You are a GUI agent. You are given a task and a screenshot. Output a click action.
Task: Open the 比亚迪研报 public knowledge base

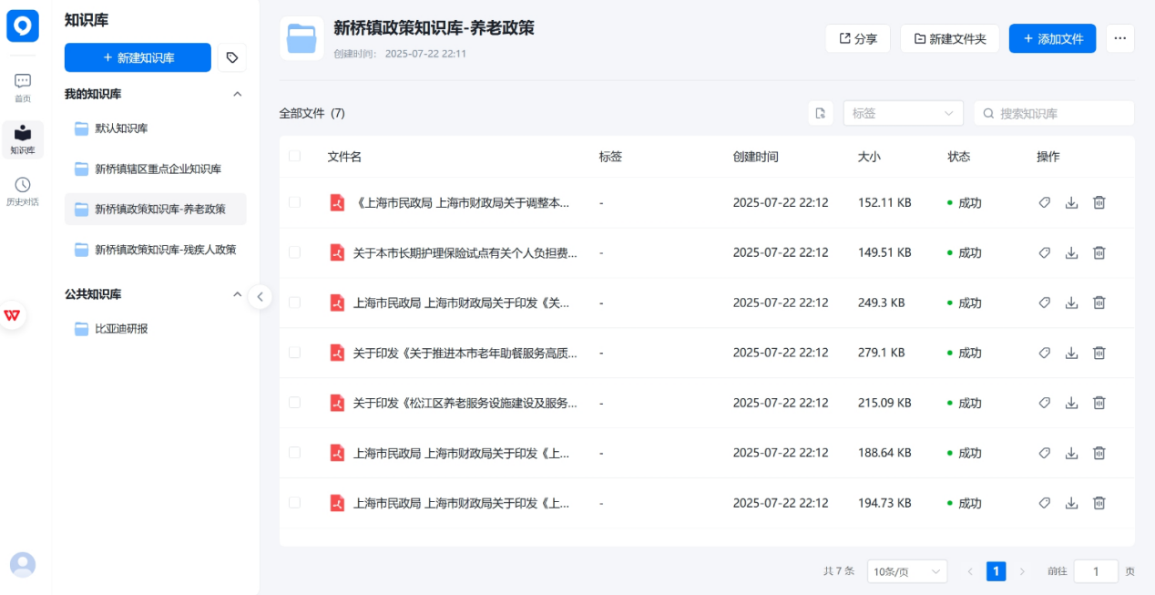121,329
